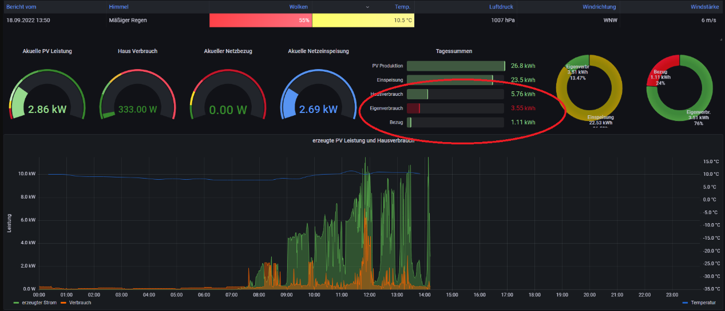Click the PV Produktion bar in Tagessummen
Screen dimensions: 725x311
455,66
